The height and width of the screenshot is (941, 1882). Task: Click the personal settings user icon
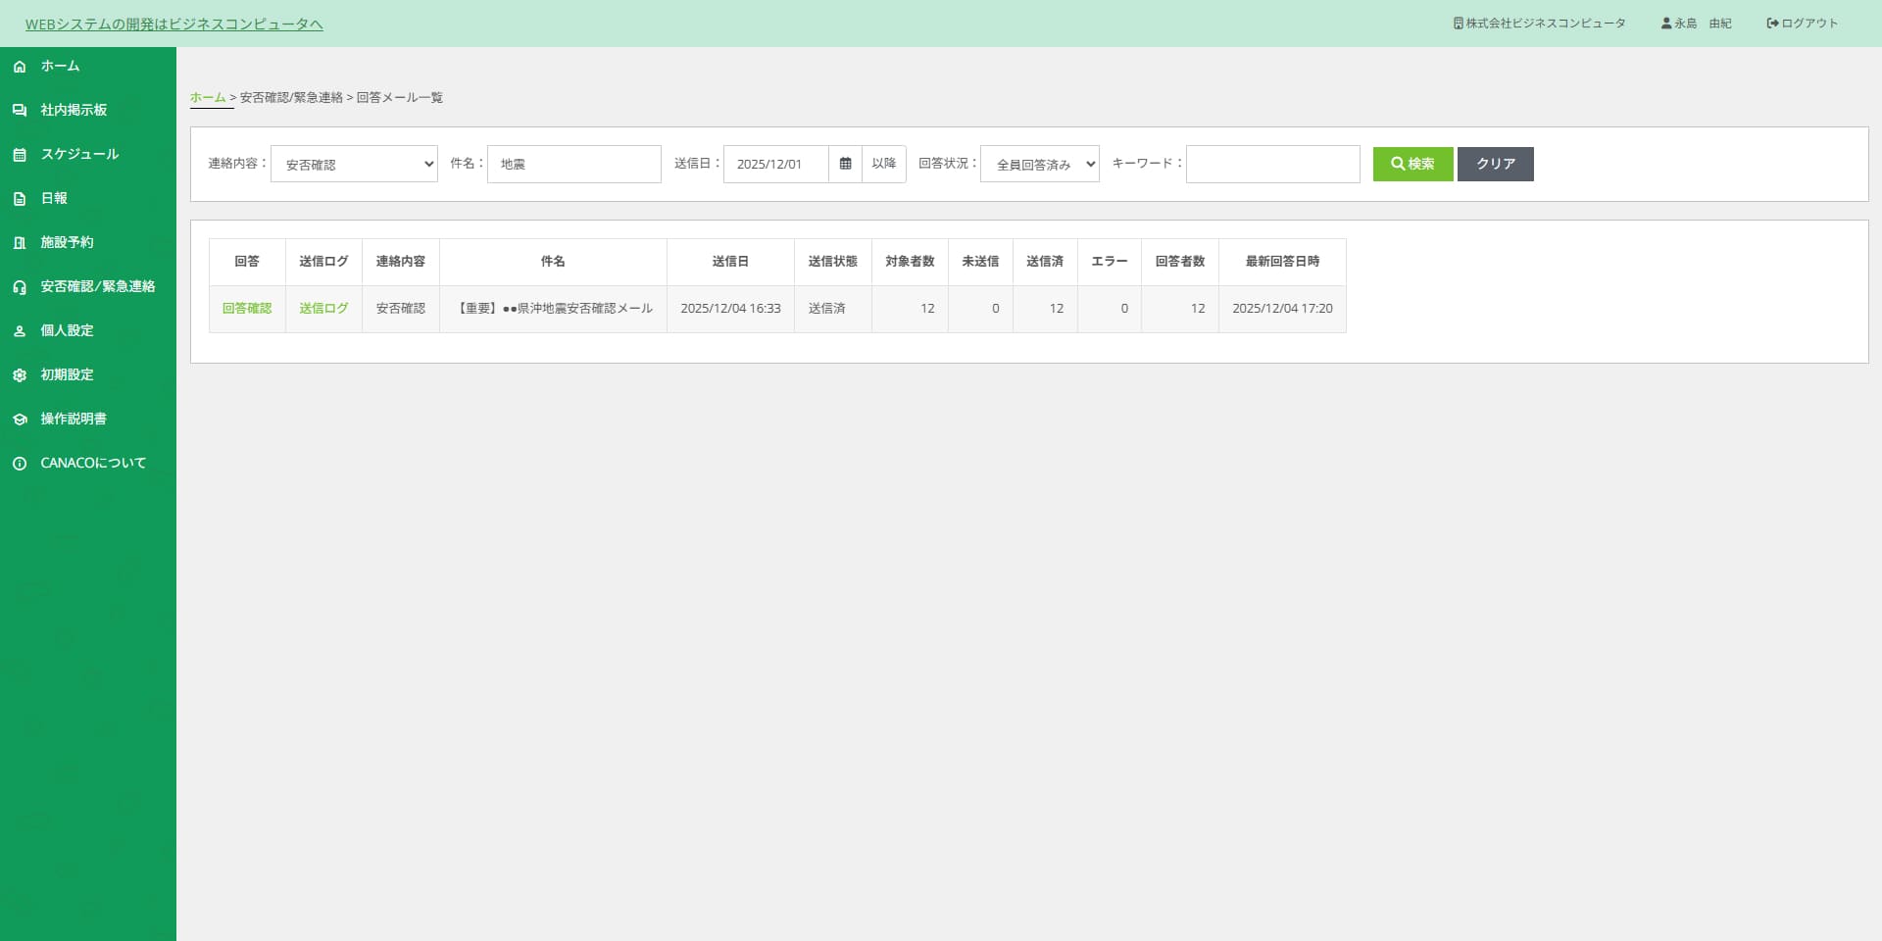(x=20, y=331)
